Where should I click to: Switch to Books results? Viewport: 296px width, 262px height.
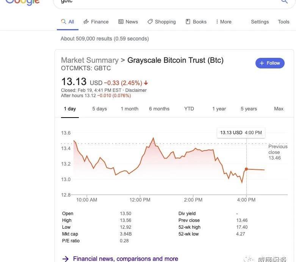click(196, 22)
